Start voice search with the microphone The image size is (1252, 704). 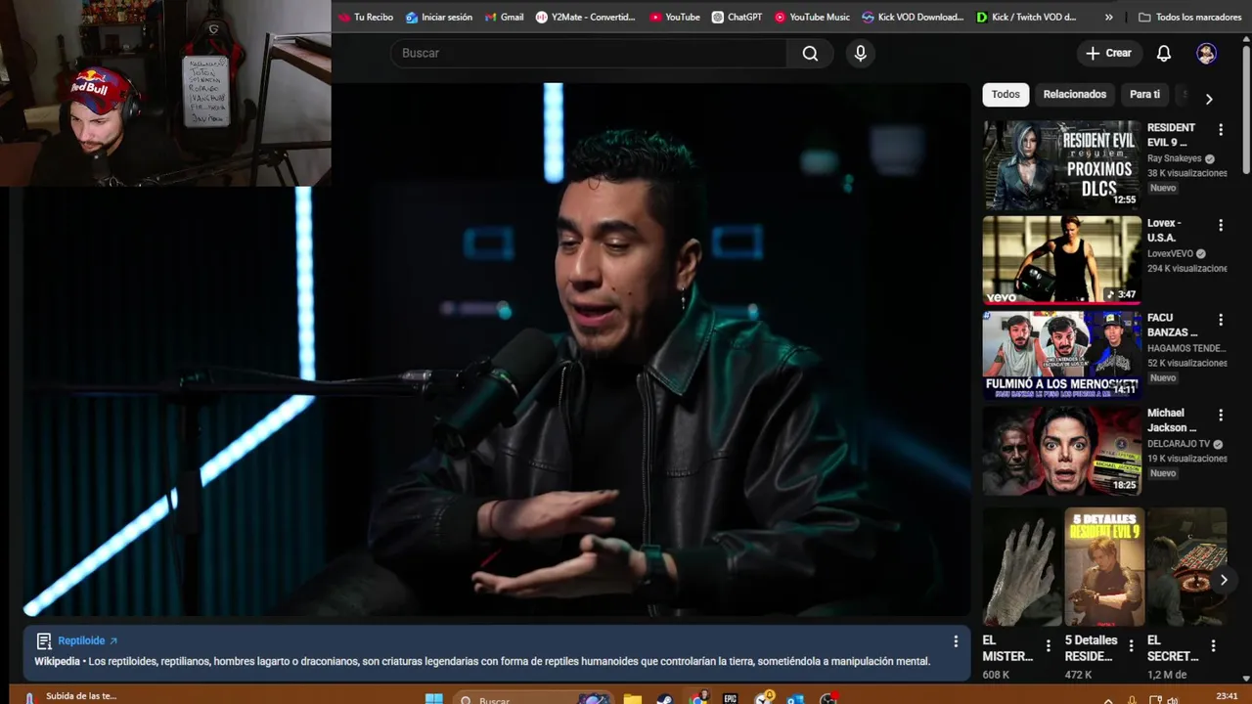click(x=861, y=53)
